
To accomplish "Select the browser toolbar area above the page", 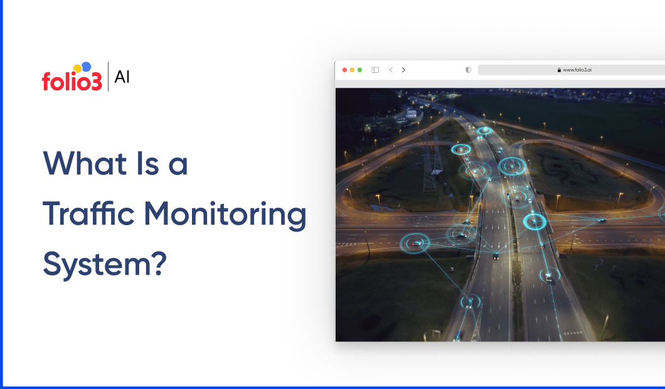I will [439, 70].
